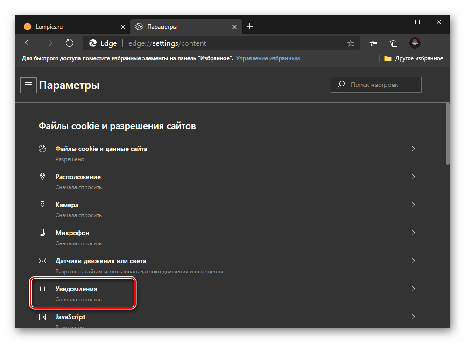Image resolution: width=465 pixels, height=343 pixels.
Task: Add page to favorites star icon
Action: coord(351,43)
